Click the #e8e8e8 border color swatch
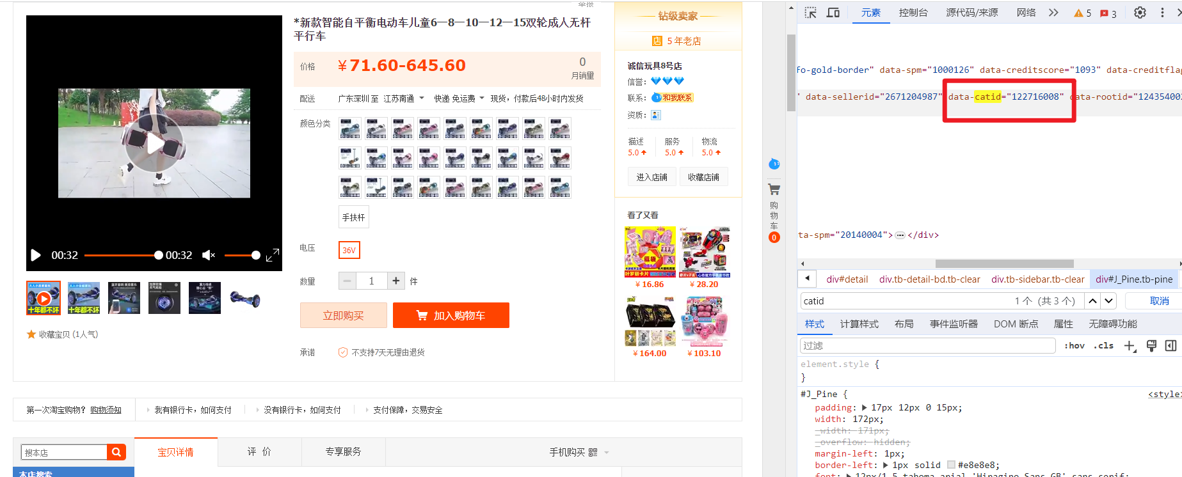Screen dimensions: 1182x477 [951, 465]
